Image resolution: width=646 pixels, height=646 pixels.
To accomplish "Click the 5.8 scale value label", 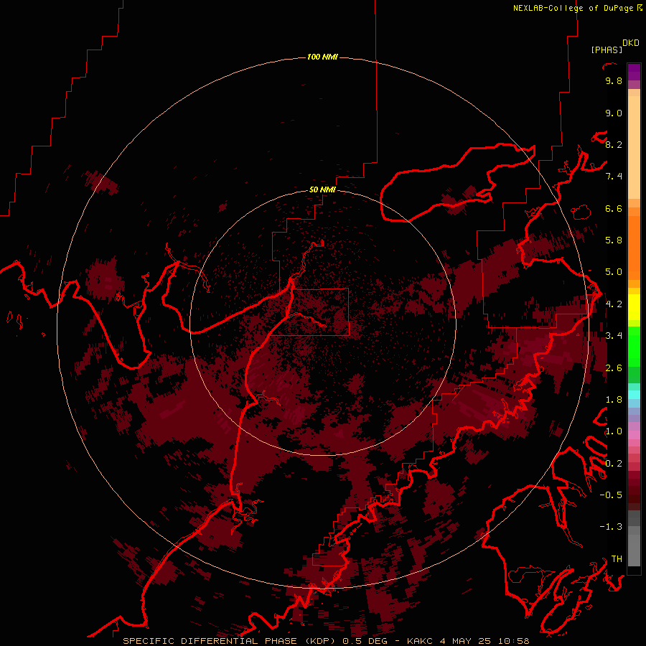I will [614, 240].
